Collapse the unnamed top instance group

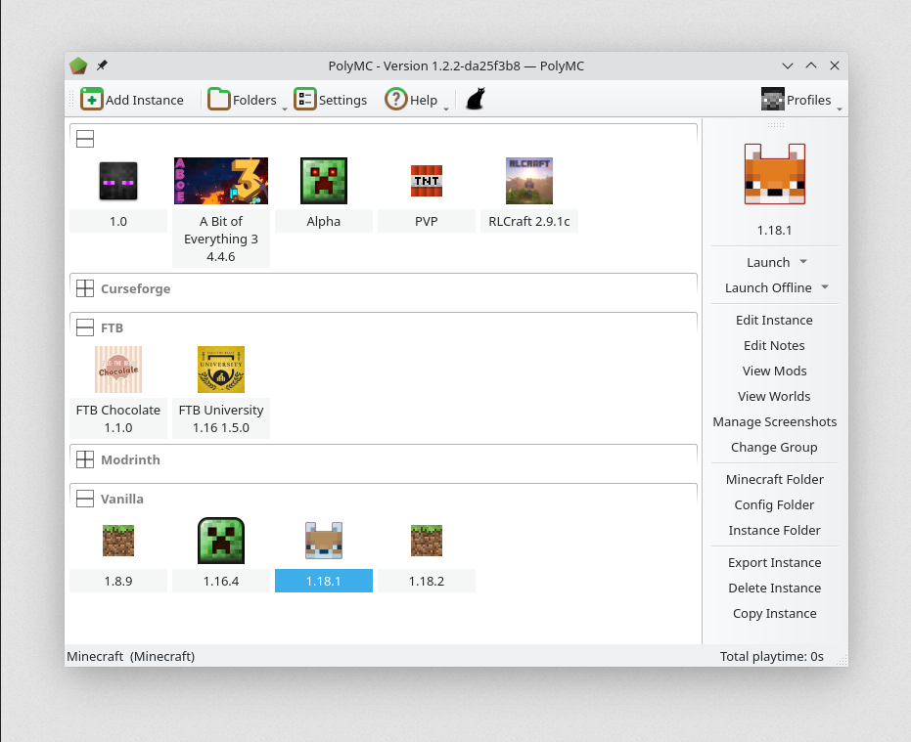[x=85, y=139]
